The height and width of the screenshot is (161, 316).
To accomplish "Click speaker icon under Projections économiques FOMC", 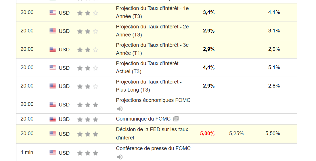I will [x=120, y=109].
